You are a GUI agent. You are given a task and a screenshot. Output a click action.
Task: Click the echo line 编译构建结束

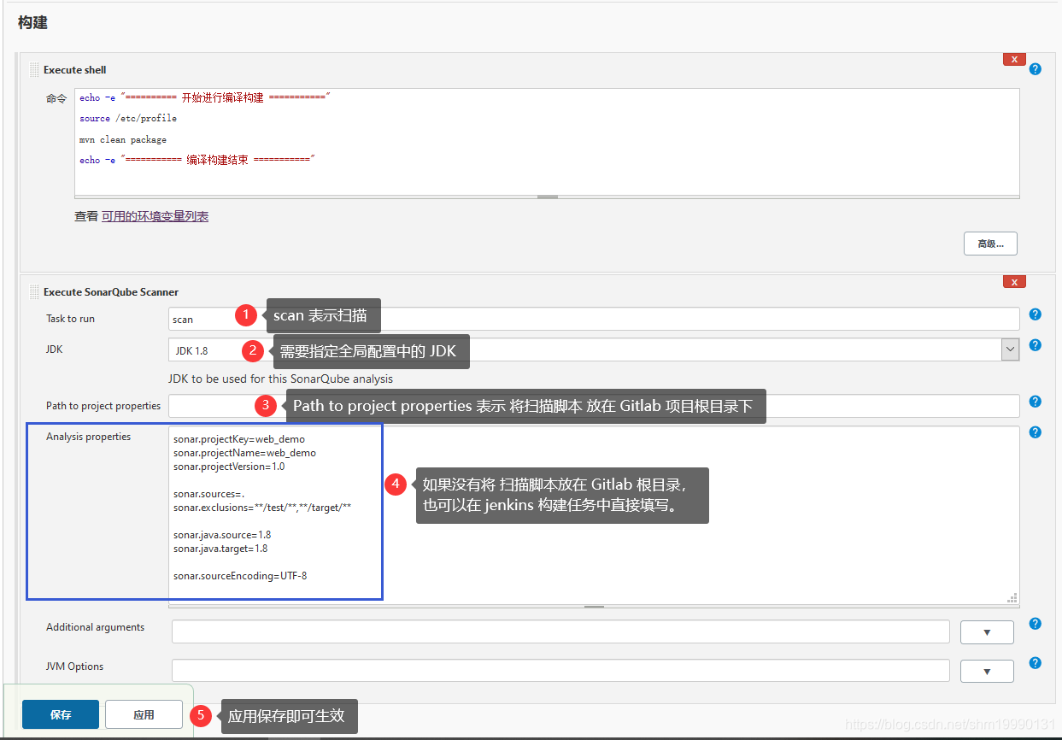(x=197, y=161)
